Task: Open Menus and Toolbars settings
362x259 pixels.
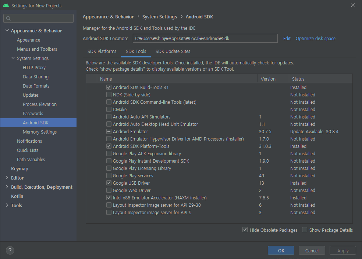Action: click(x=37, y=49)
